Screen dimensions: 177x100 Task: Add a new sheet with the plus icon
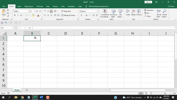click(27, 90)
